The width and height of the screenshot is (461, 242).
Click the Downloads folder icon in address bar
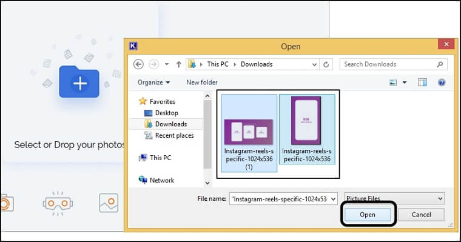pos(192,64)
